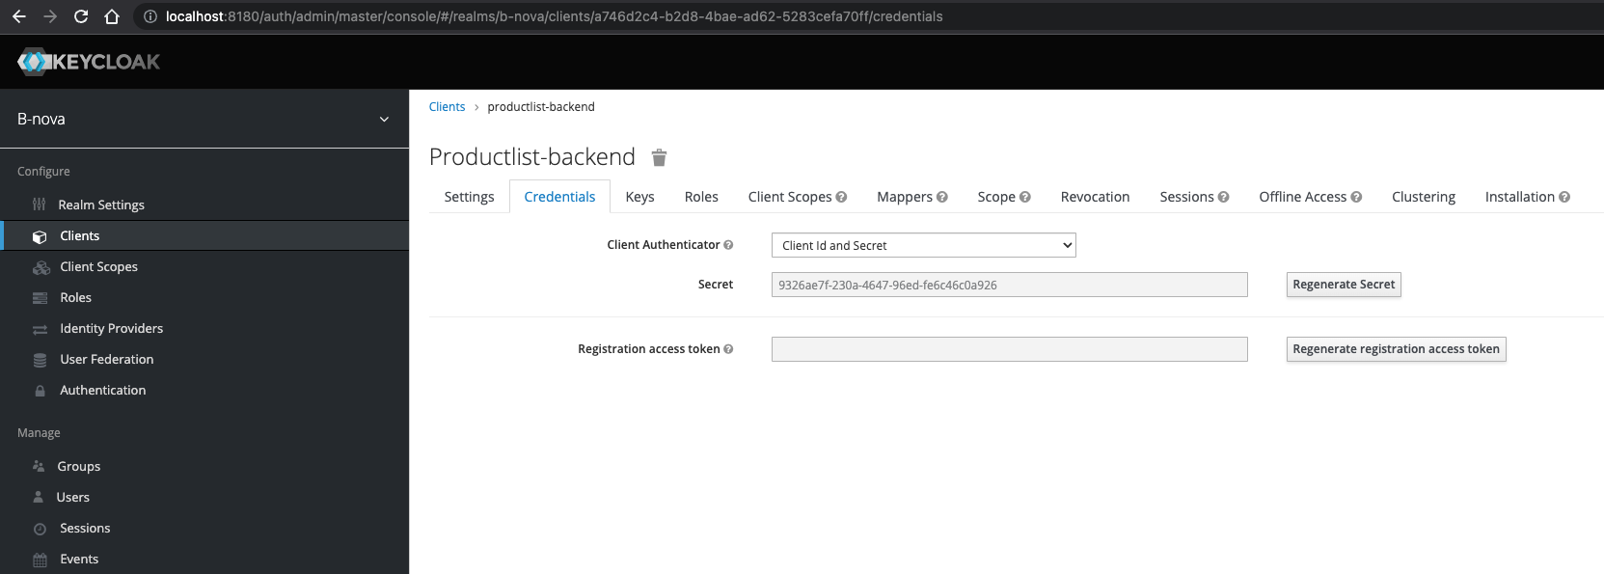Click the Client Scopes sidebar icon
The height and width of the screenshot is (574, 1604).
41,267
